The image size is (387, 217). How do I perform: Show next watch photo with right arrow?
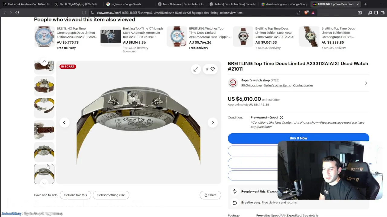point(213,122)
